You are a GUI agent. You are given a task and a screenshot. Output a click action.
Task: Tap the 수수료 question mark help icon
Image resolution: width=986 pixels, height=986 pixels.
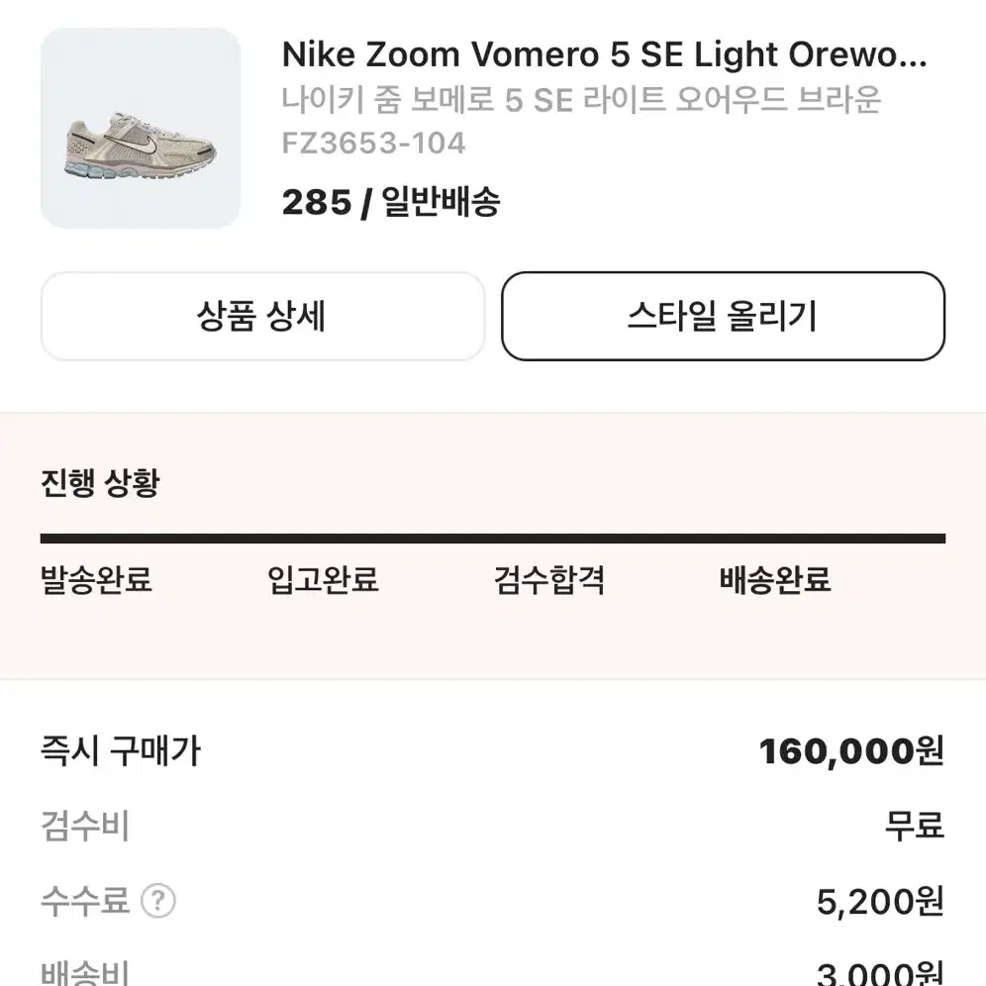click(157, 901)
